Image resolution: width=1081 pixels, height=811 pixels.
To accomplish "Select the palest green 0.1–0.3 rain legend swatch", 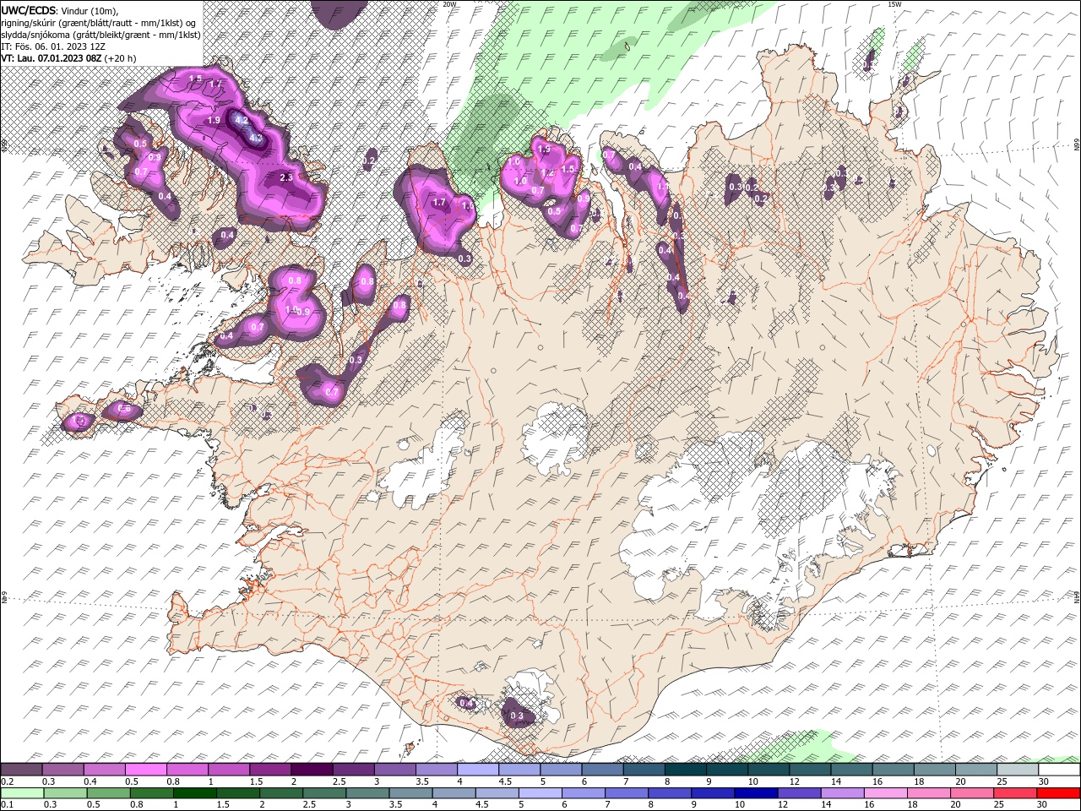I will pos(21,792).
